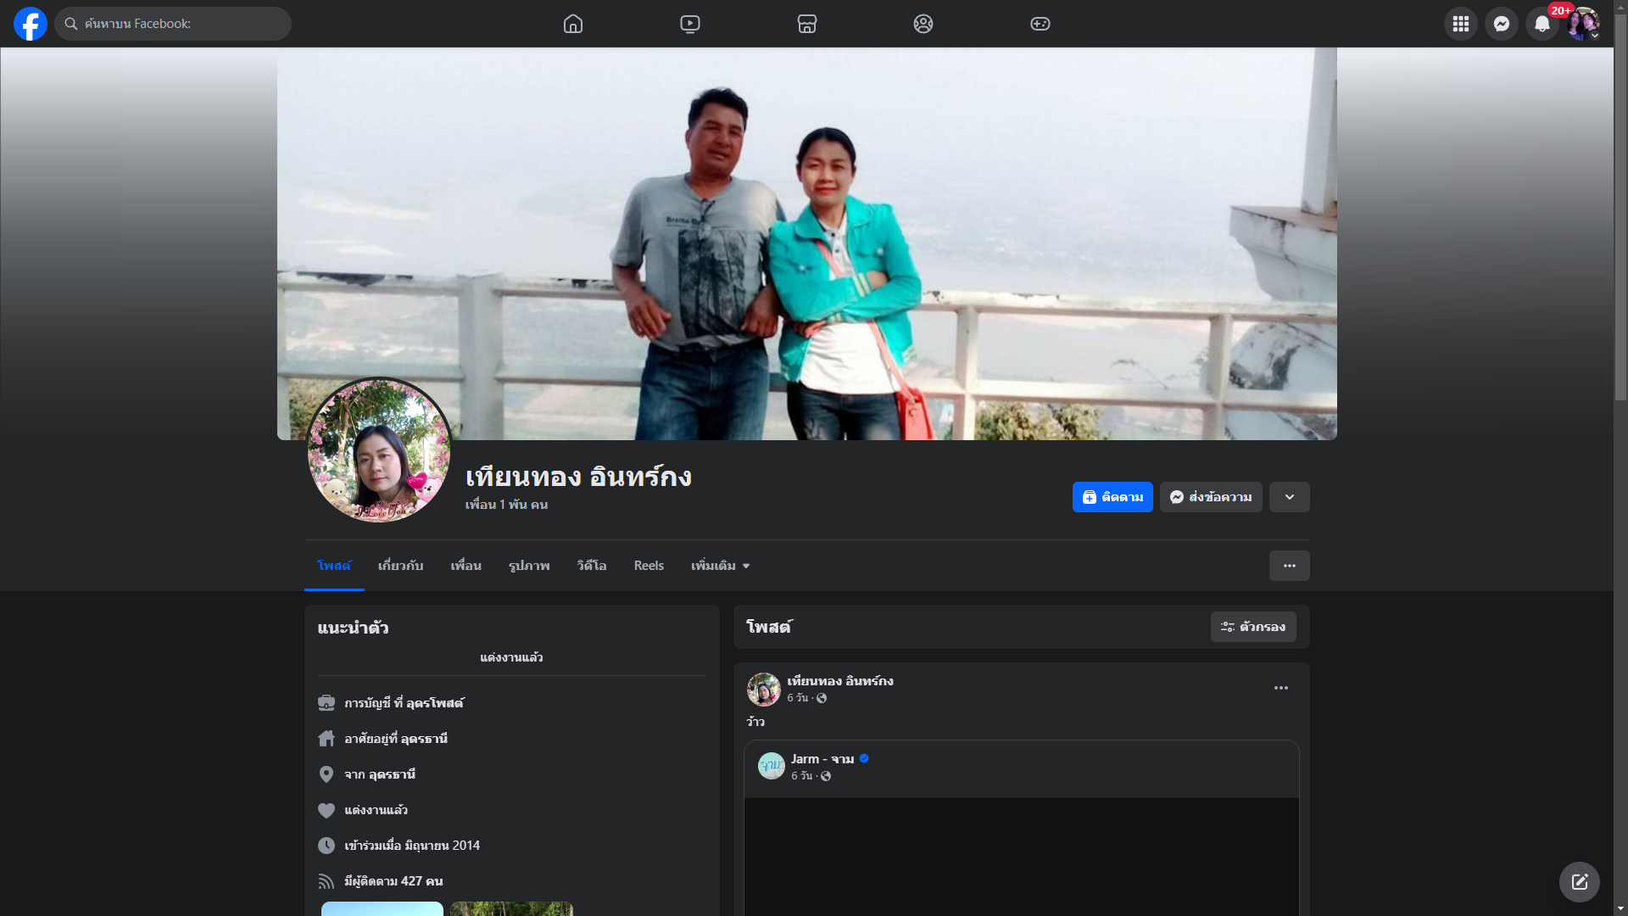Screen dimensions: 1628x916
Task: Click the ส่งข้อความ message button
Action: point(1211,497)
